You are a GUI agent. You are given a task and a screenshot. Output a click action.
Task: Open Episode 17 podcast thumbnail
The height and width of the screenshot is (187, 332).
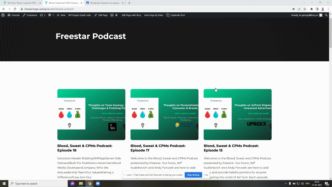(x=164, y=115)
